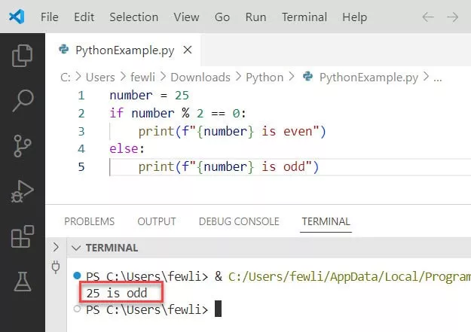Select the OUTPUT panel tab

(157, 221)
